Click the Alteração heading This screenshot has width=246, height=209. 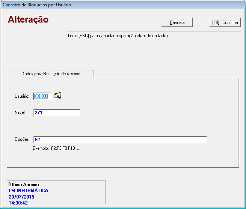pos(28,19)
